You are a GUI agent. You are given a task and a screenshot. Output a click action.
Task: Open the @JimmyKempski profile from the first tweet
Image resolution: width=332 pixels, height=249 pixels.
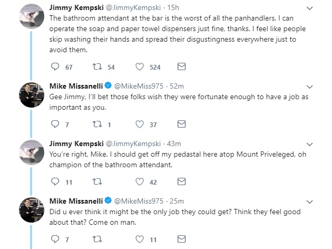131,8
